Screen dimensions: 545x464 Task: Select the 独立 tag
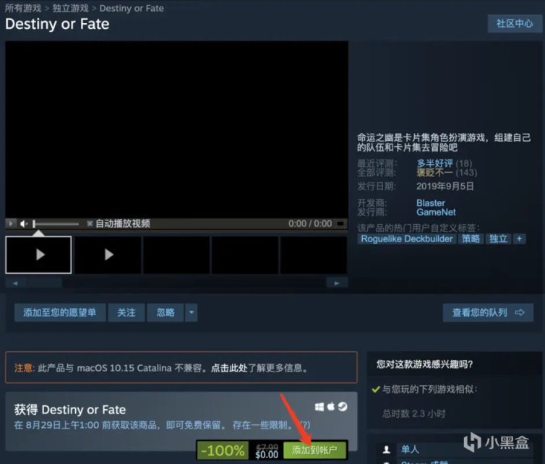[498, 239]
